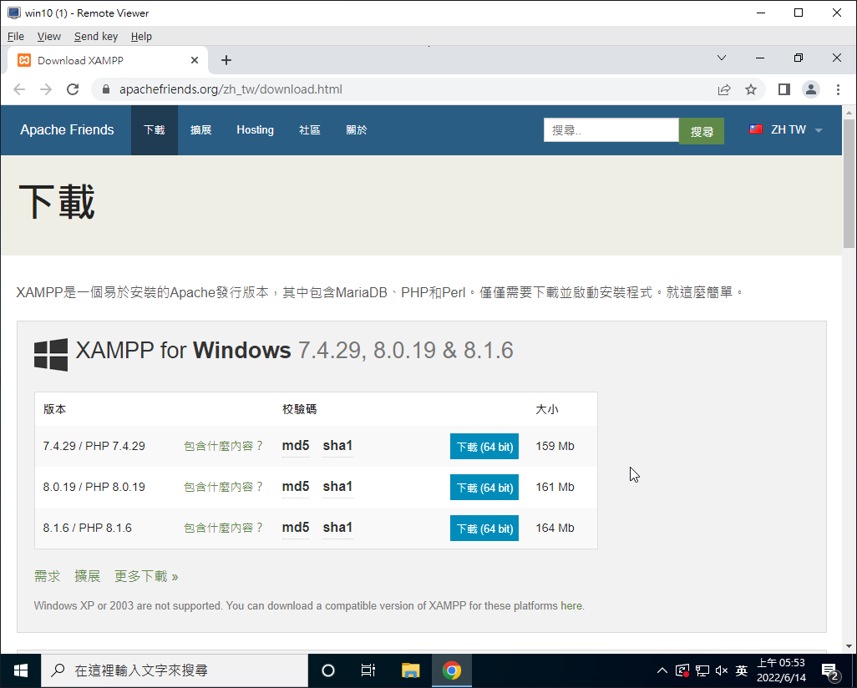857x688 pixels.
Task: Click the website search input field
Action: click(x=611, y=130)
